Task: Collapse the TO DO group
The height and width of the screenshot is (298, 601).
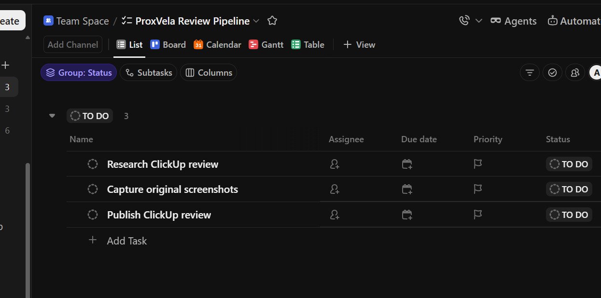Action: click(52, 116)
